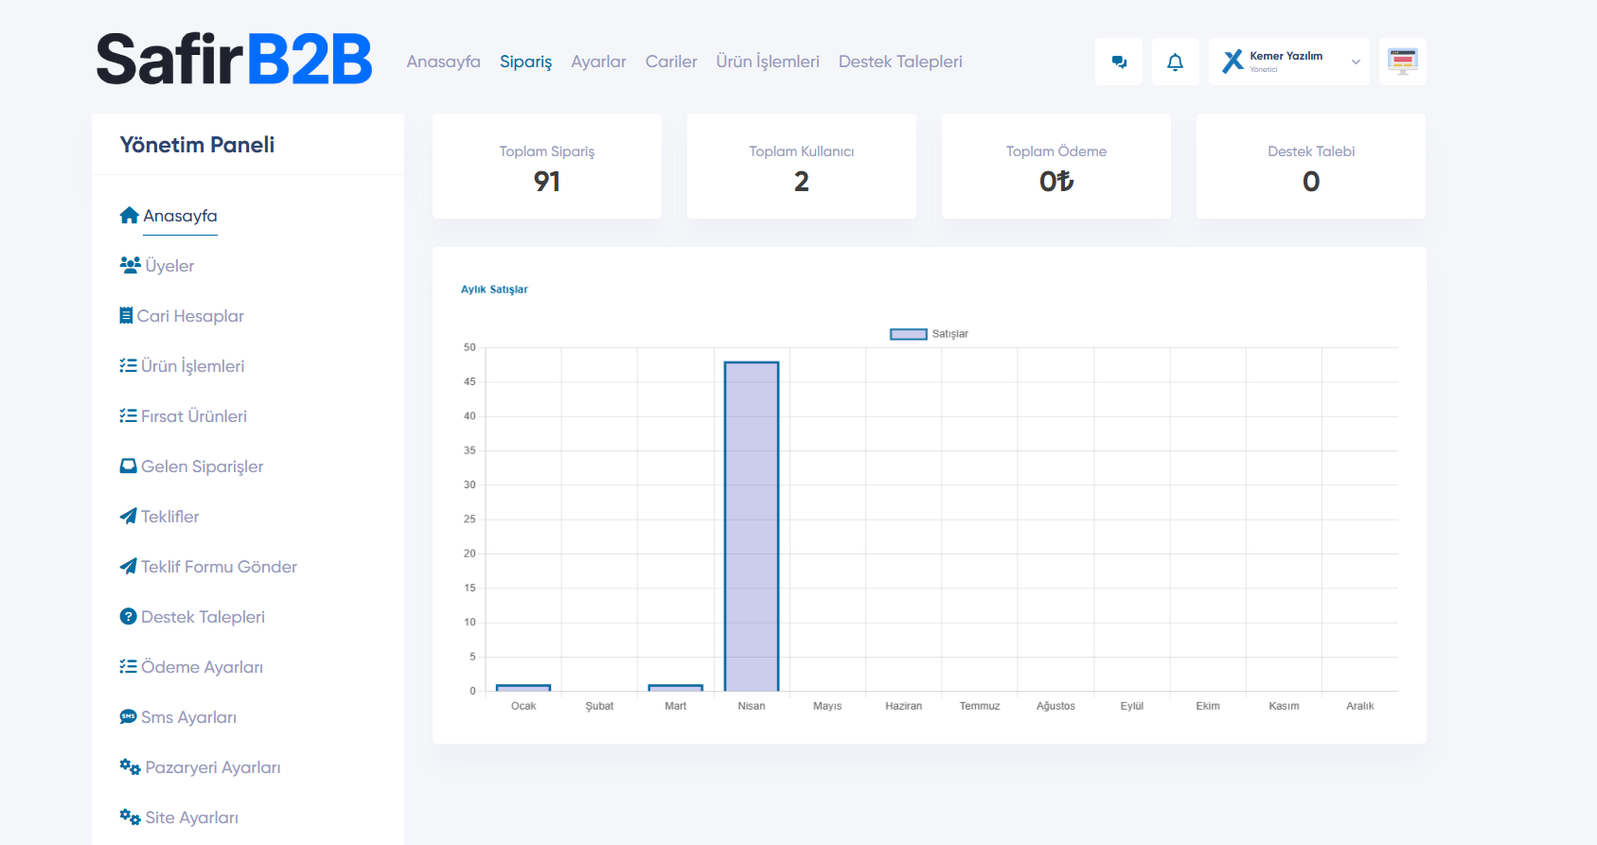
Task: Click the Nisan bar in the chart
Action: pos(752,526)
